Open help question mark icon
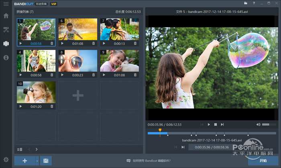The height and width of the screenshot is (168, 281). click(x=254, y=3)
